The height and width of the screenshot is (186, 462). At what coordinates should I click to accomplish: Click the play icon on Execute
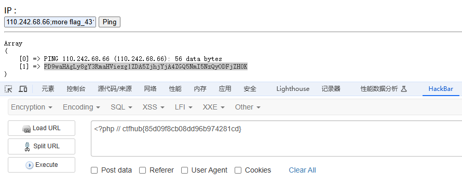pyautogui.click(x=30, y=165)
